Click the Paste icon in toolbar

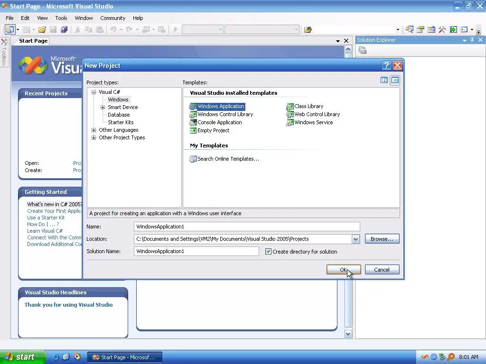[100, 29]
